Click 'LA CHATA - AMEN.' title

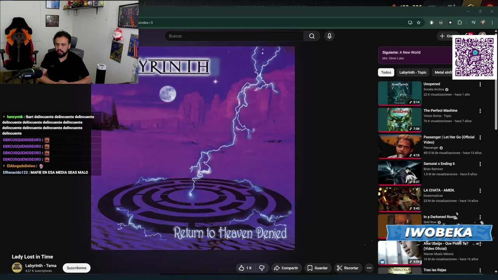point(439,190)
